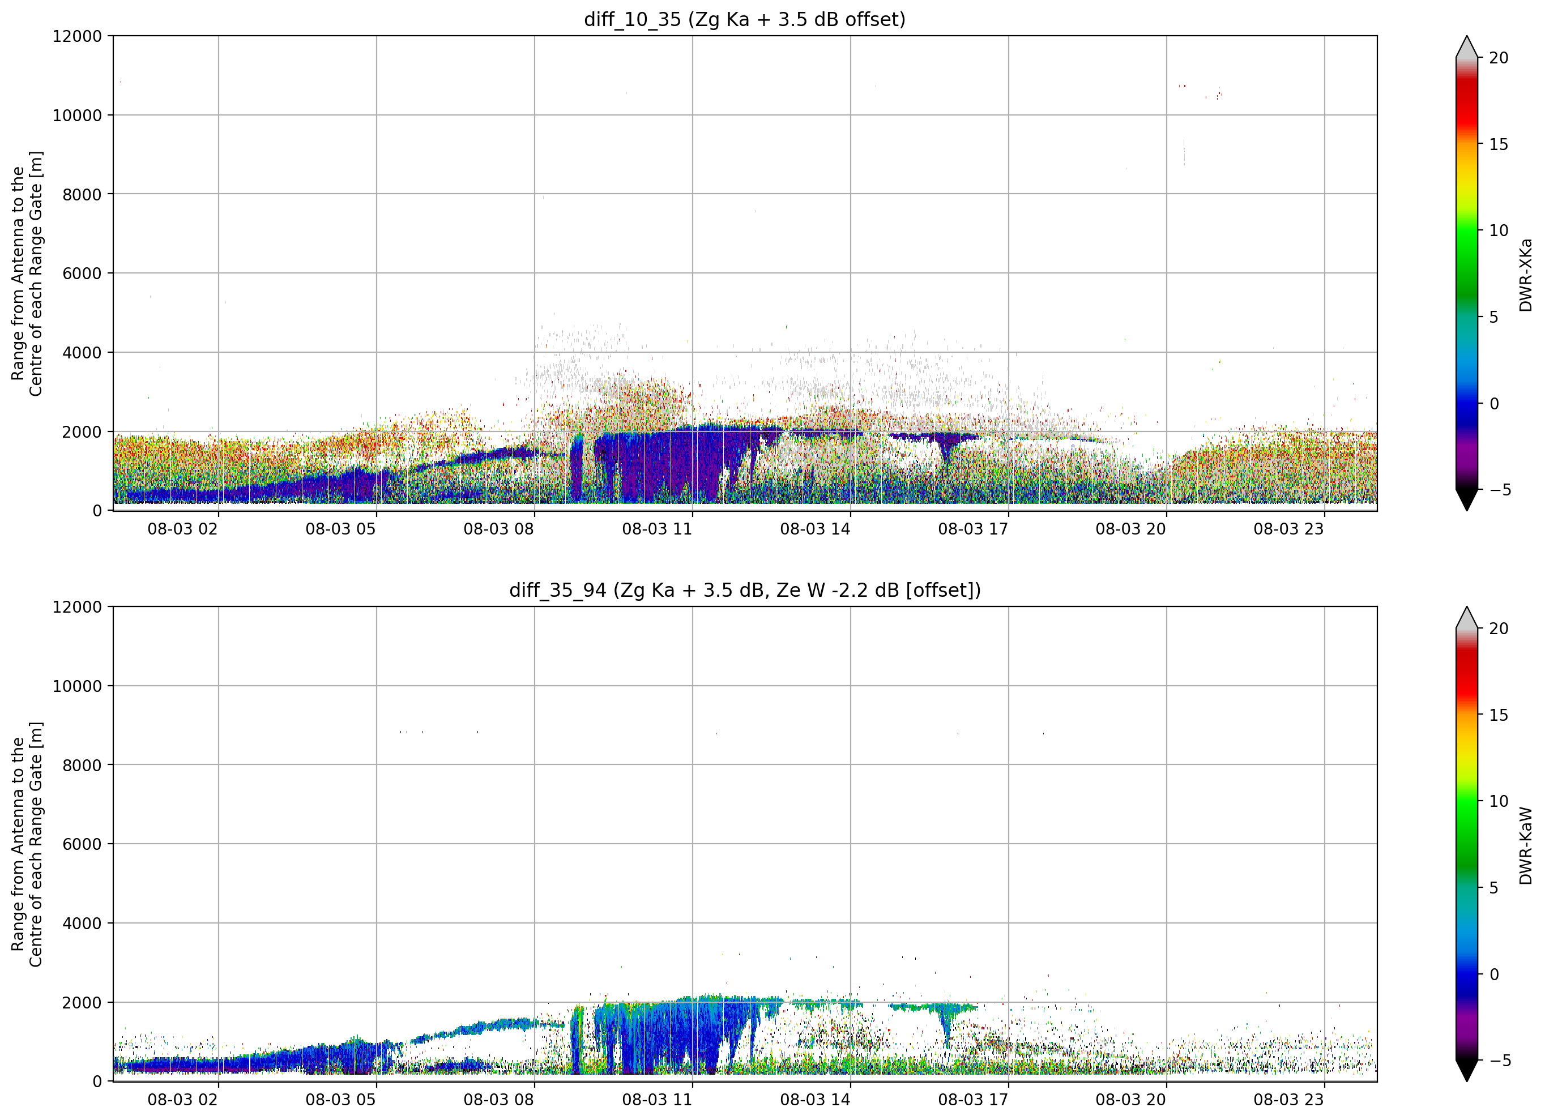The image size is (1545, 1120).
Task: Click the black lower extend arrow of DWR-XKa colorbar
Action: [1467, 497]
